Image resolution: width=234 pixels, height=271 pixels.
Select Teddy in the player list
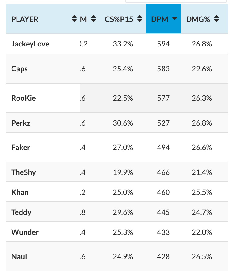click(21, 212)
